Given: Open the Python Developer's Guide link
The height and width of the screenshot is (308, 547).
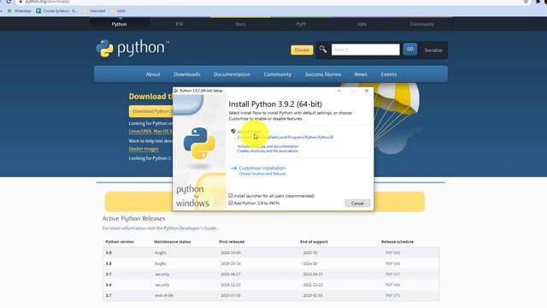Looking at the screenshot, I should pyautogui.click(x=190, y=228).
